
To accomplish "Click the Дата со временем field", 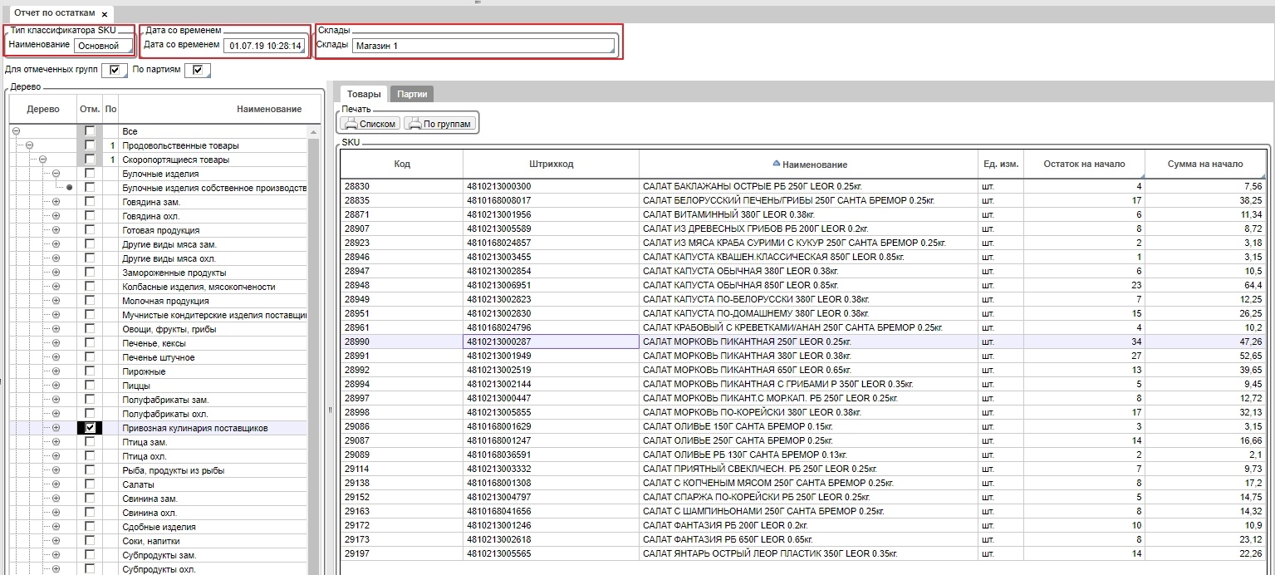I will point(264,46).
